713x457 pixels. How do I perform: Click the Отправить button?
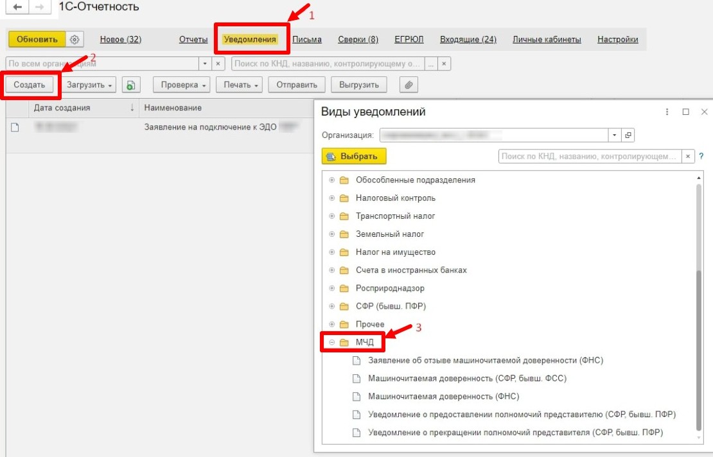[296, 85]
